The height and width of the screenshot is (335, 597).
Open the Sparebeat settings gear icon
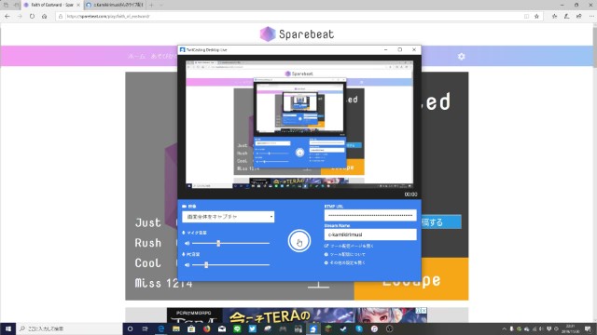coord(461,56)
